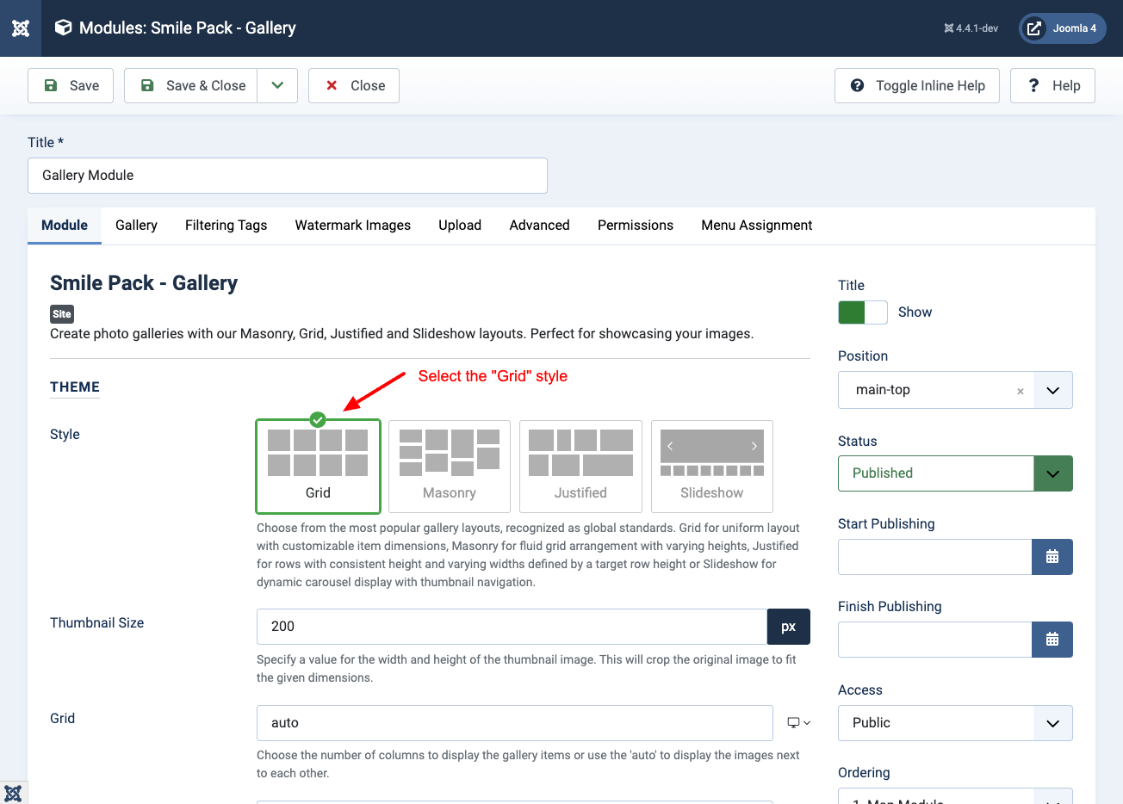
Task: Click the Joomla 4 site preview button
Action: coord(1063,28)
